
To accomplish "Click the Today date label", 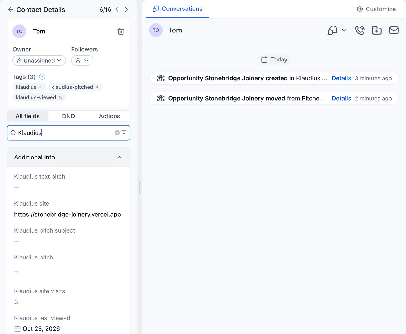I will (x=274, y=59).
